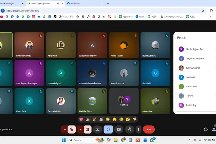Mute the Meet tab using its speaker icon

point(58,4)
